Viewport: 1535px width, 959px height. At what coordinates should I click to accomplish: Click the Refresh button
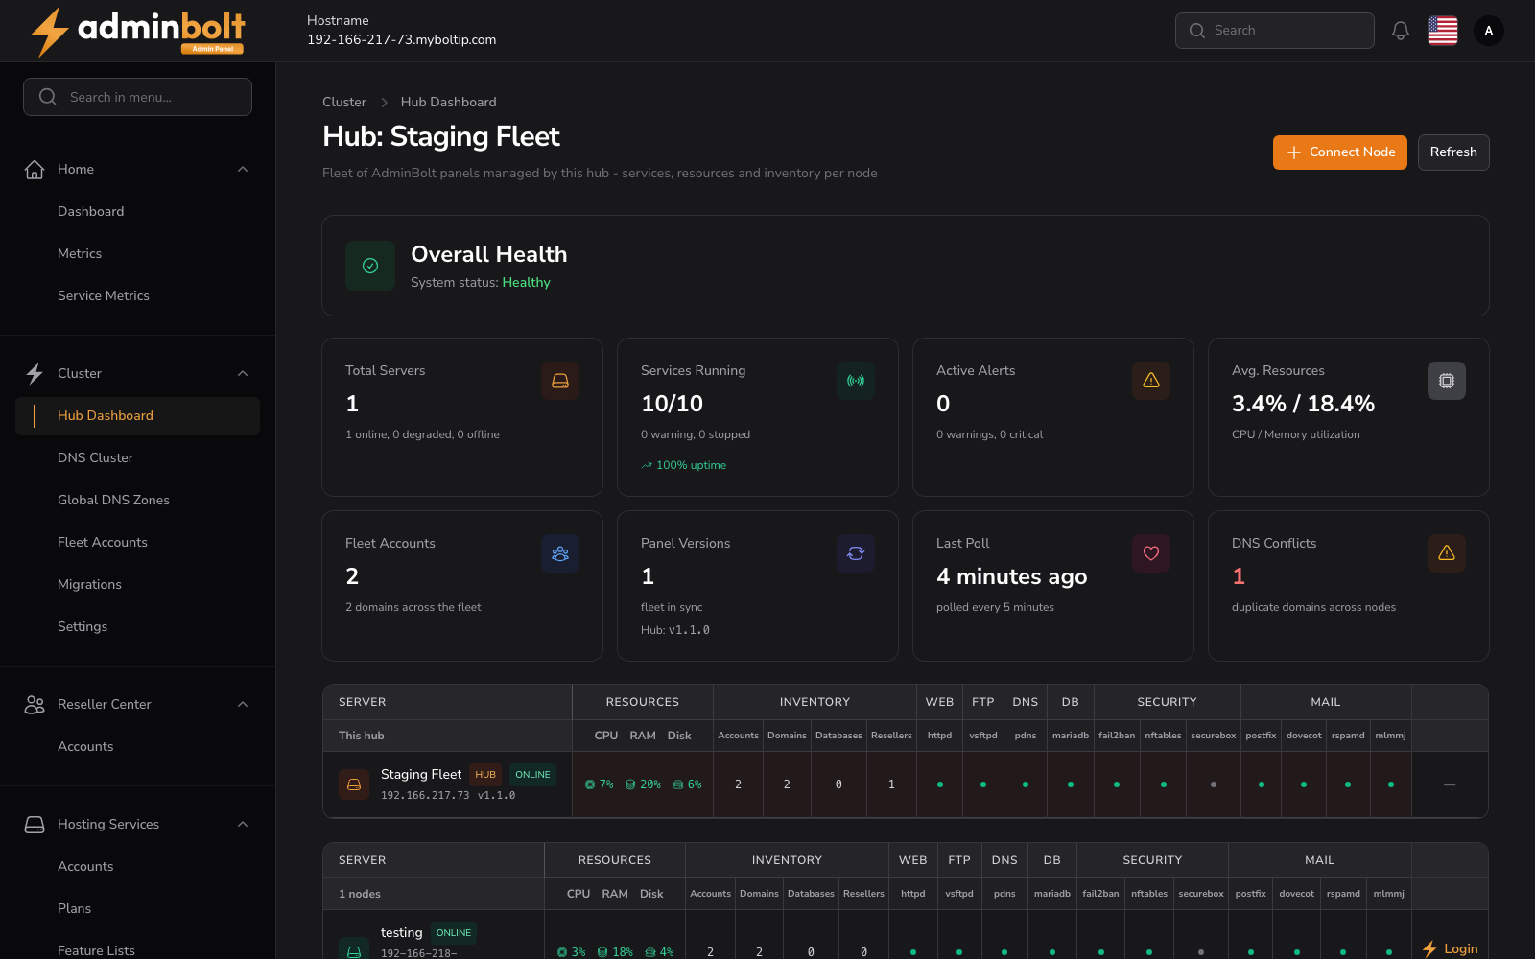pyautogui.click(x=1453, y=152)
